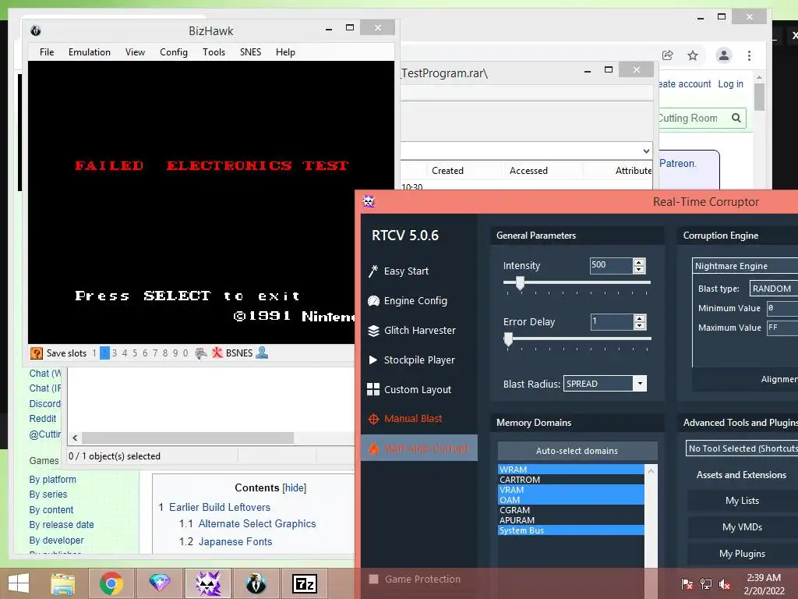The height and width of the screenshot is (599, 798).
Task: Click the Minimum Value field
Action: (x=782, y=308)
